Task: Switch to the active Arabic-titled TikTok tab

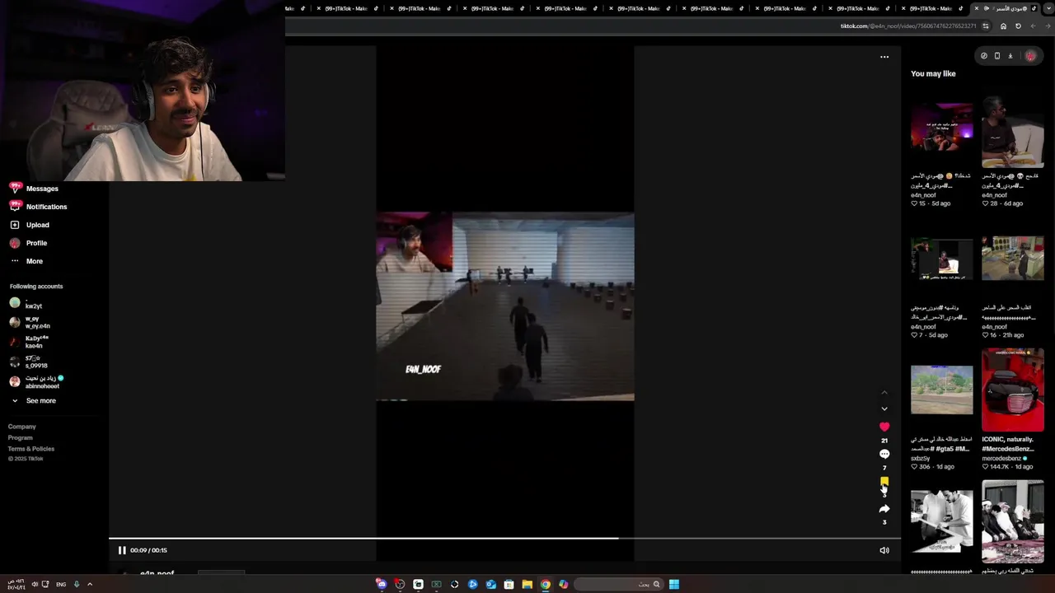Action: pyautogui.click(x=1006, y=8)
